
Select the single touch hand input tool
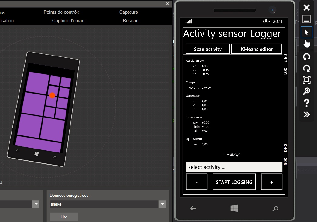pos(306,44)
